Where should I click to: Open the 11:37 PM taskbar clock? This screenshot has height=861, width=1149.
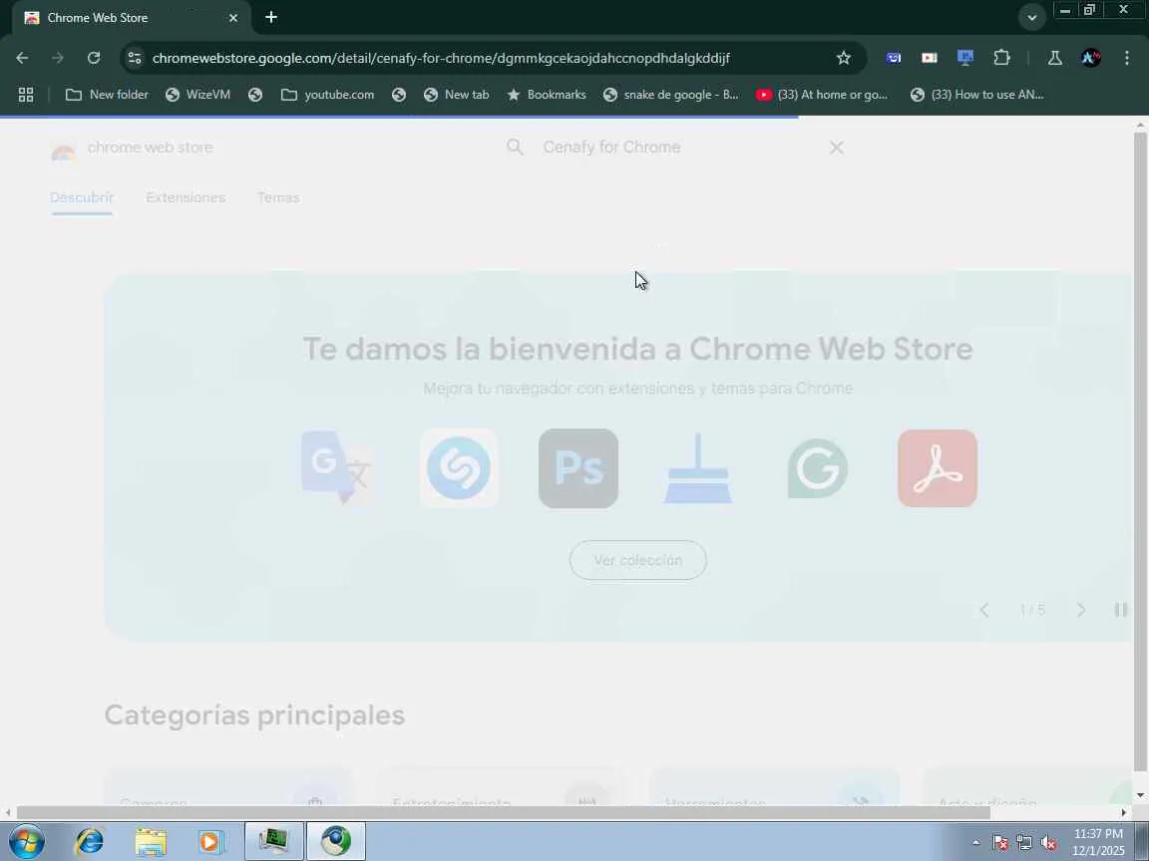(1098, 842)
